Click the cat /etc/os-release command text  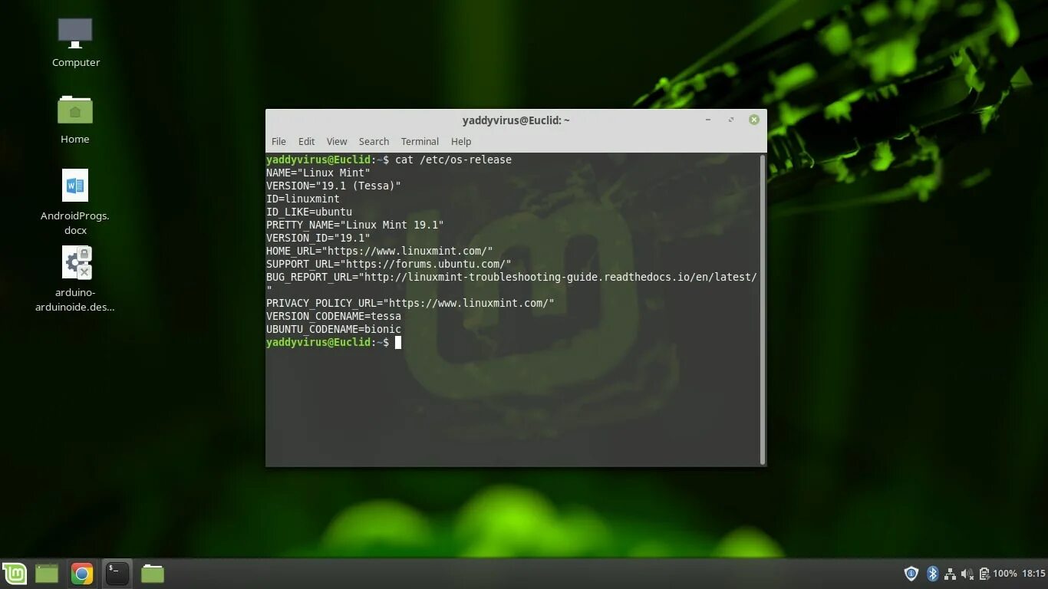tap(453, 160)
